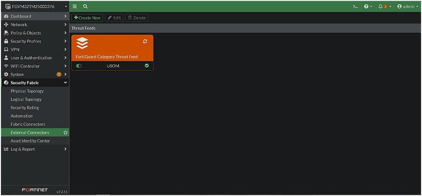Click the stacked layers threat feed icon
This screenshot has height=196, width=422.
pyautogui.click(x=82, y=43)
